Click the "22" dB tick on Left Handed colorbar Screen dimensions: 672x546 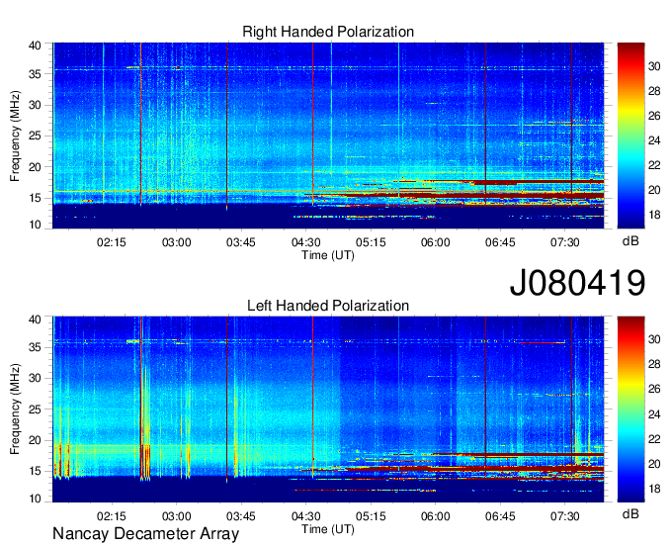pyautogui.click(x=654, y=439)
